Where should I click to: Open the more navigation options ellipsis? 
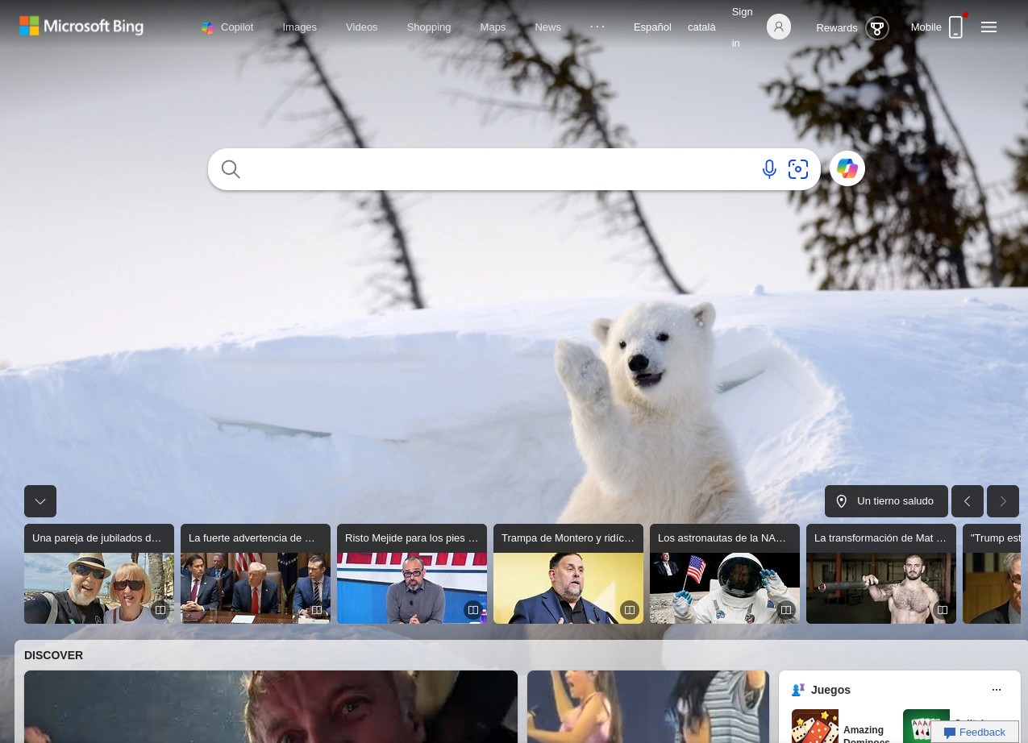(x=597, y=26)
